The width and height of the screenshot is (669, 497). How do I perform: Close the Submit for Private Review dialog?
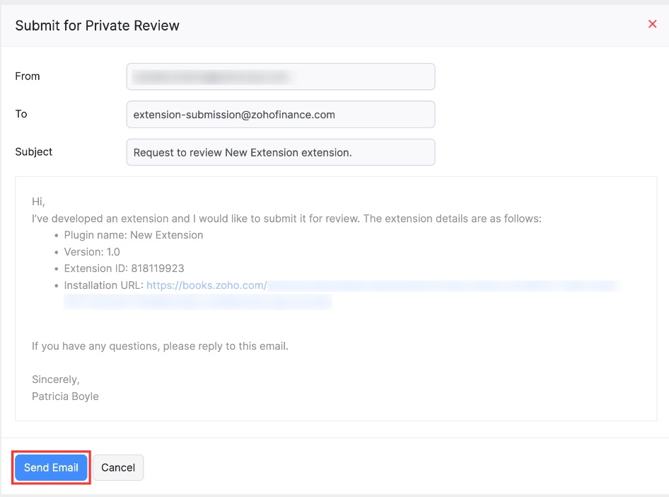(652, 24)
